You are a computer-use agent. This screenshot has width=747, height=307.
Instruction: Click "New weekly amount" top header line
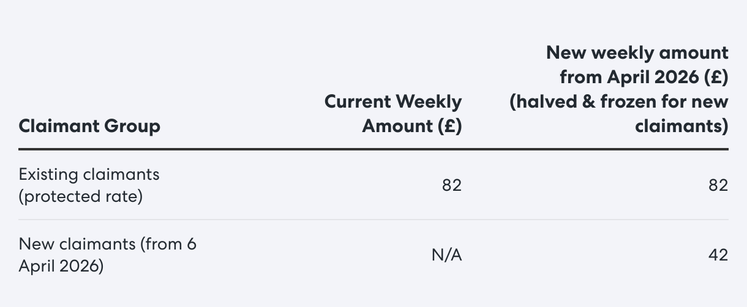click(637, 52)
